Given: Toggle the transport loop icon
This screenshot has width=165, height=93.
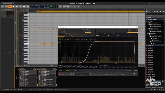Looking at the screenshot, I should tap(54, 6).
